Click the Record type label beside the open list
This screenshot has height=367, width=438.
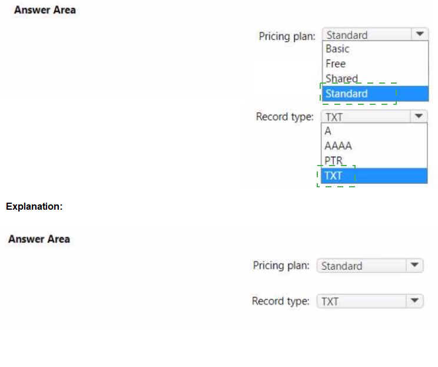point(284,117)
